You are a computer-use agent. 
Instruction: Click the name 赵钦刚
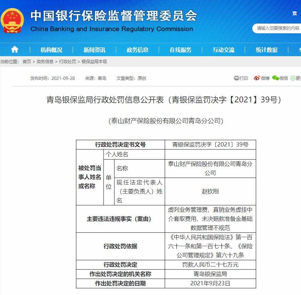pyautogui.click(x=210, y=191)
